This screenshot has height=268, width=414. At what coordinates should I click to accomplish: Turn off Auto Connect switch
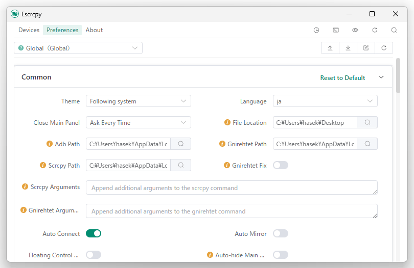click(x=94, y=233)
